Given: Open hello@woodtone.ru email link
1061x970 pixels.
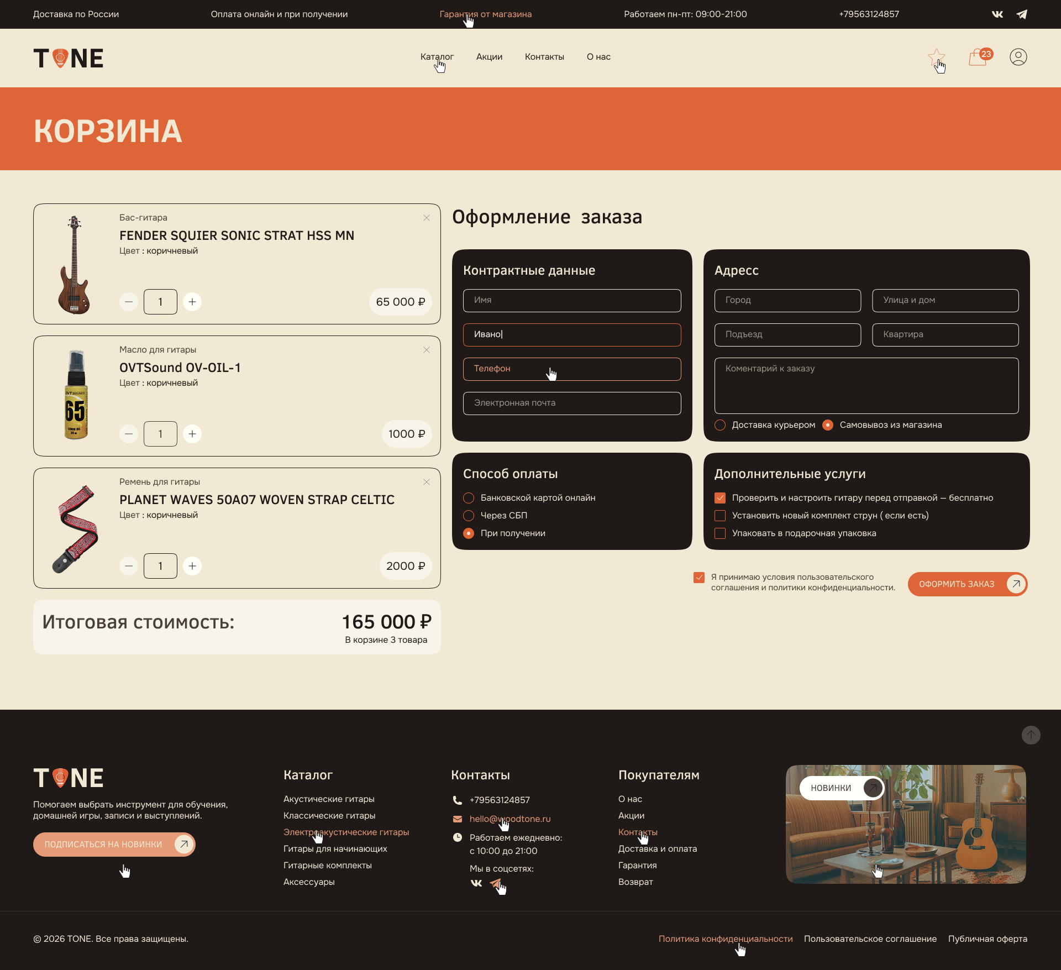Looking at the screenshot, I should [x=510, y=819].
